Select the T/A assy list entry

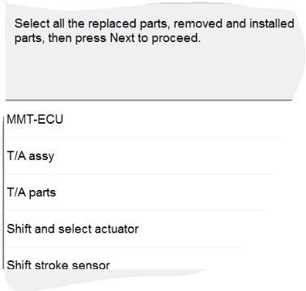point(31,156)
